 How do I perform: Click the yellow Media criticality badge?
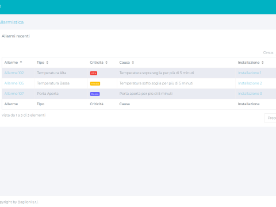[x=95, y=83]
